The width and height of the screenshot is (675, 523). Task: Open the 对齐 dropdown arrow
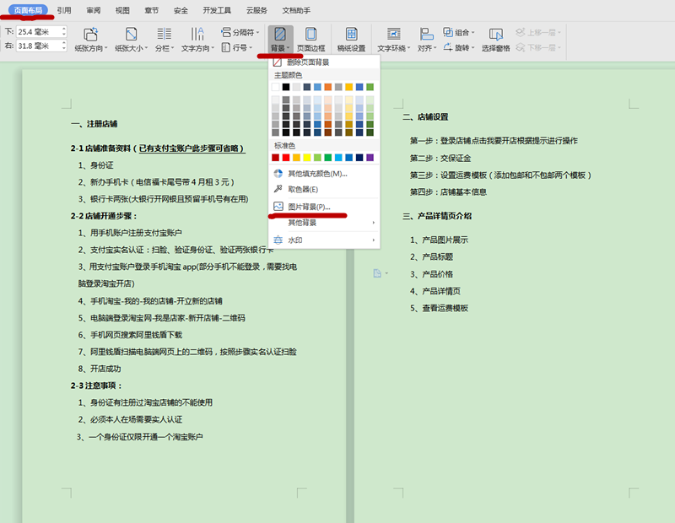(x=435, y=48)
